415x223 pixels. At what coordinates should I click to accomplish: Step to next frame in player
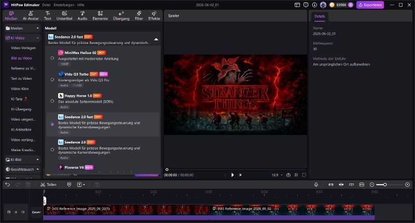click(x=240, y=175)
